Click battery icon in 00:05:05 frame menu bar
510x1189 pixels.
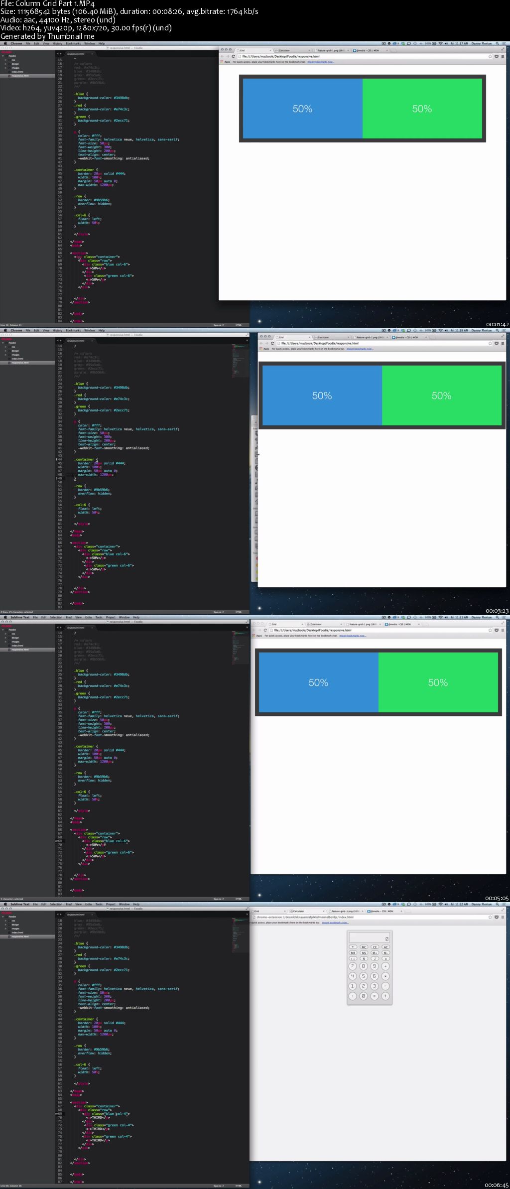click(x=434, y=617)
